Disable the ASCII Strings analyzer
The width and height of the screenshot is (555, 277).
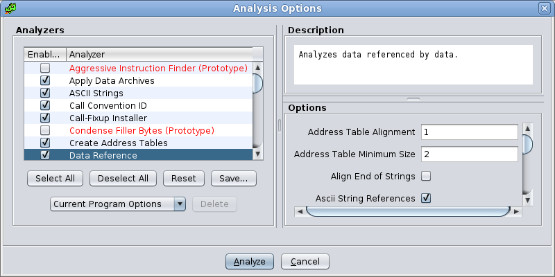coord(45,93)
